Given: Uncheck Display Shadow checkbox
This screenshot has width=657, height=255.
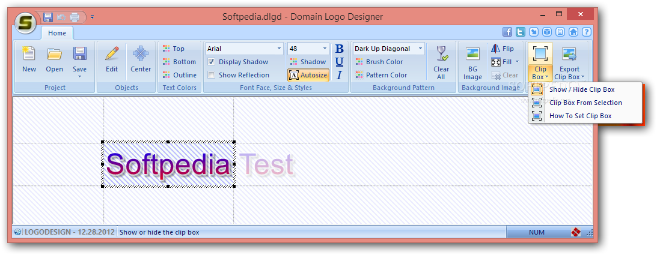Looking at the screenshot, I should point(212,62).
